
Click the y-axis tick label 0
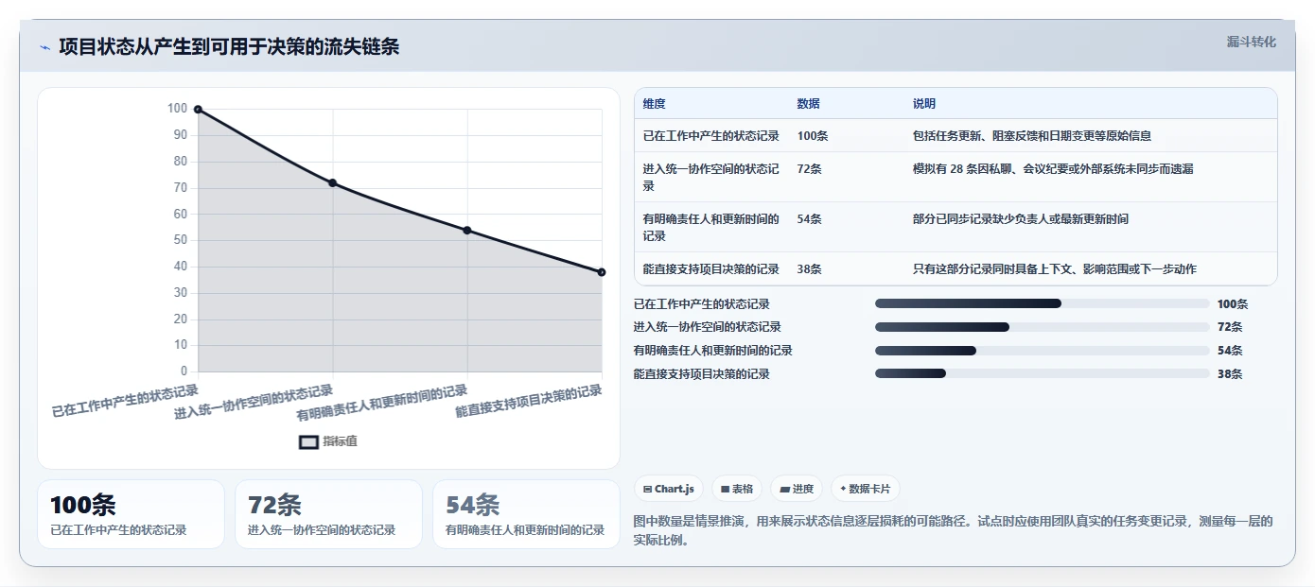pyautogui.click(x=184, y=371)
